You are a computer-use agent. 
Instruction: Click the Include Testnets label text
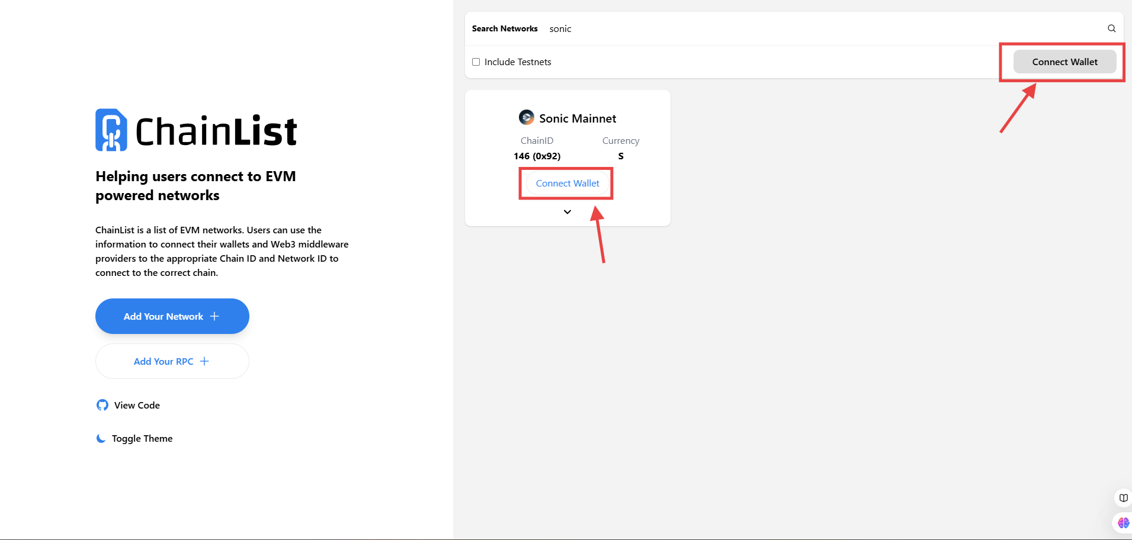pyautogui.click(x=518, y=62)
